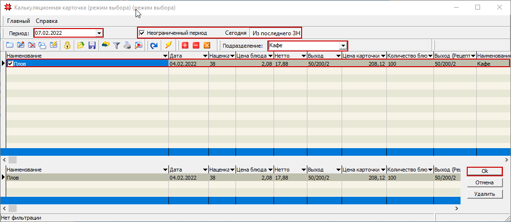Click the blue floppy disk save icon
This screenshot has height=222, width=511.
click(92, 46)
